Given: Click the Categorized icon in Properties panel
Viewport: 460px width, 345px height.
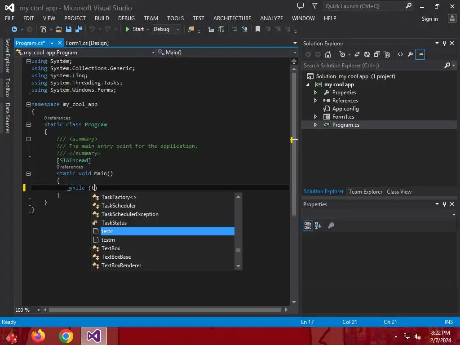Looking at the screenshot, I should tap(308, 226).
